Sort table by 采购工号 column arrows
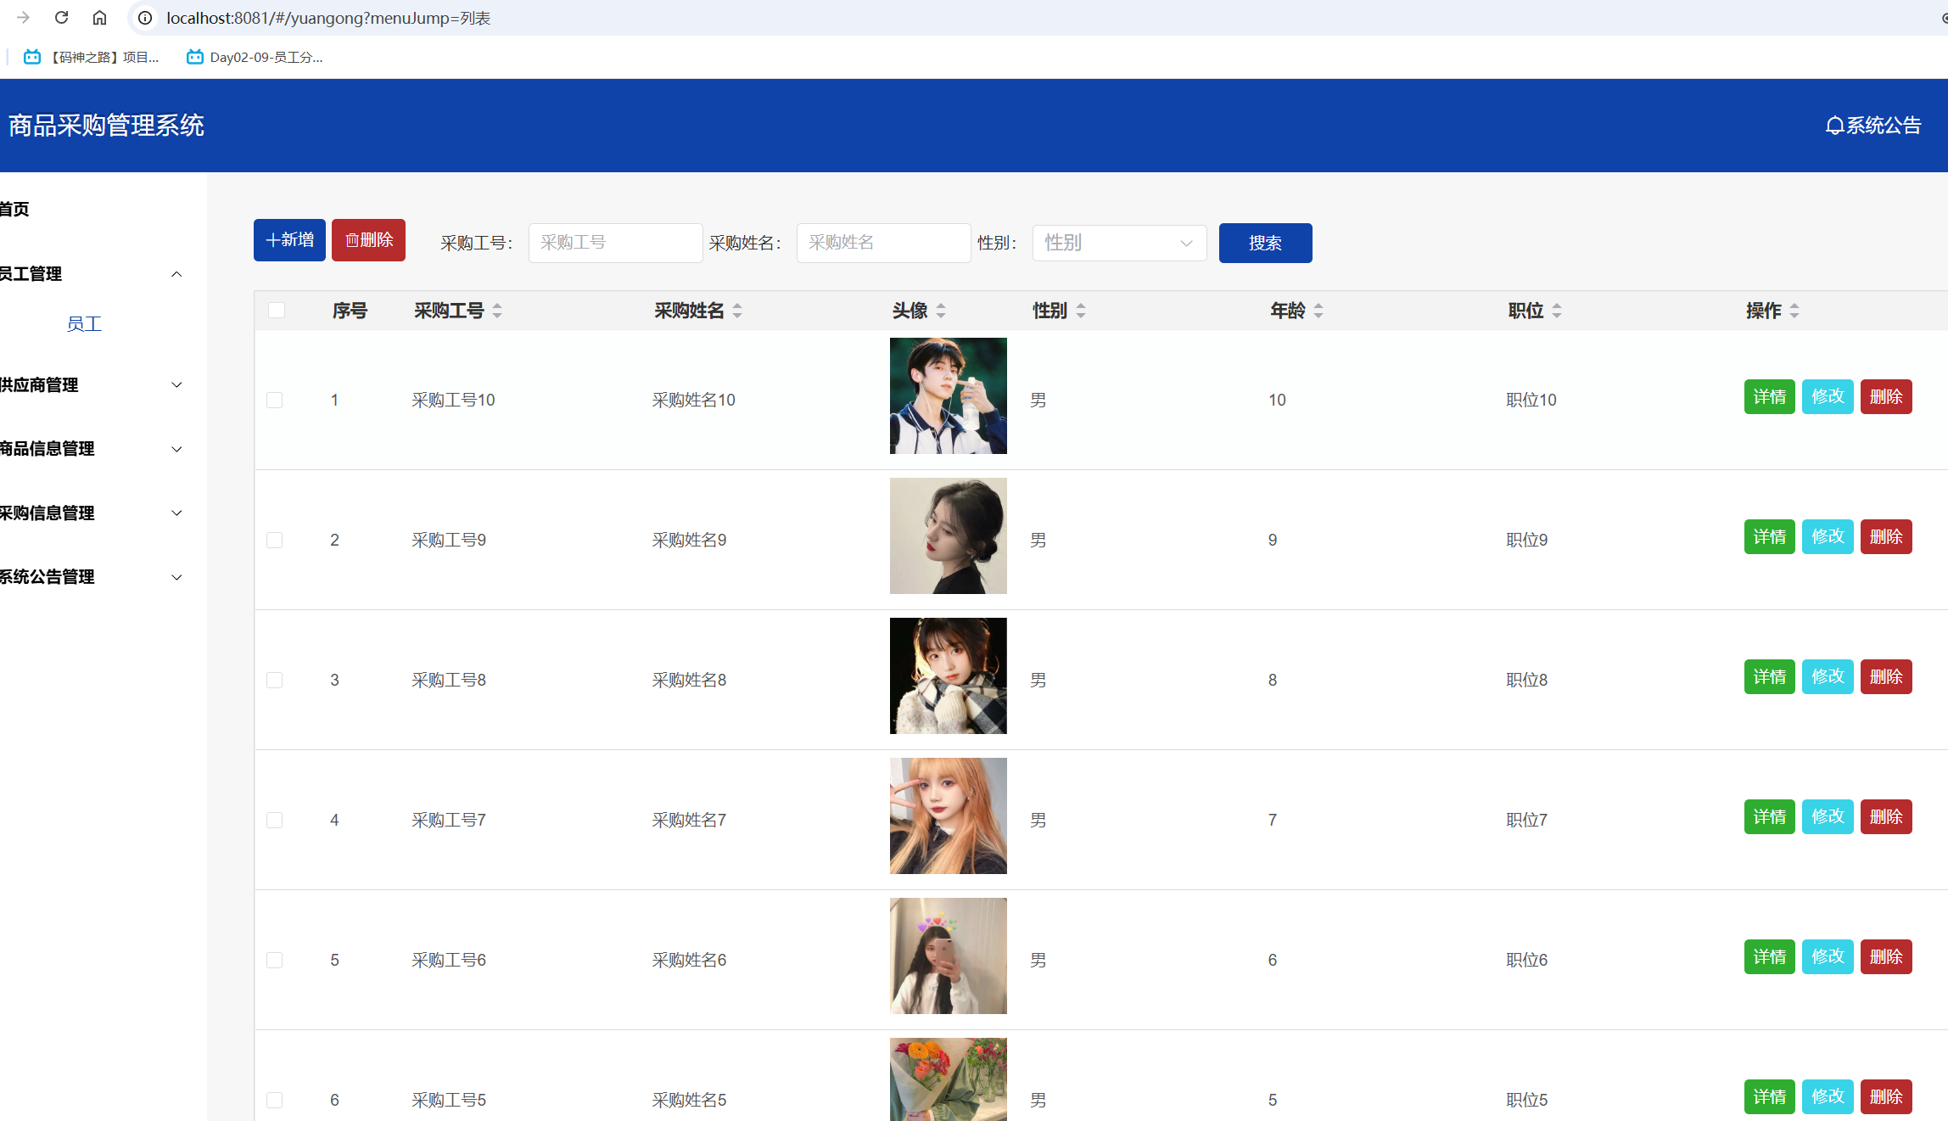Screen dimensions: 1948x1121 pyautogui.click(x=497, y=311)
